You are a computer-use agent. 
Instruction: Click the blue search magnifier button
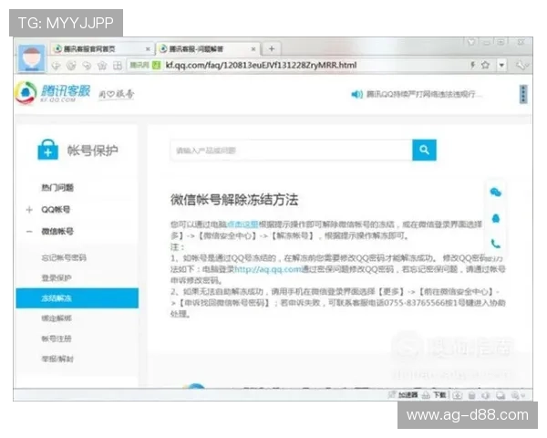[x=424, y=151]
